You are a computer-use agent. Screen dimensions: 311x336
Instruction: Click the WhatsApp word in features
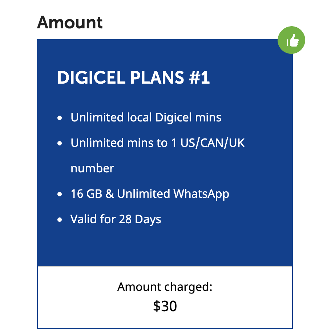coord(201,194)
